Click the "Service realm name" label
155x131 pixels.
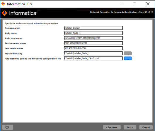pyautogui.click(x=15, y=43)
